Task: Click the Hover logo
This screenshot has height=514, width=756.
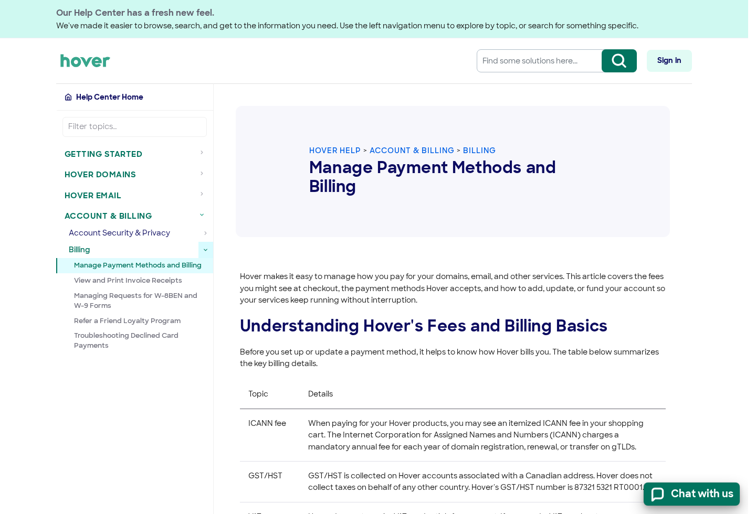Action: (x=85, y=61)
